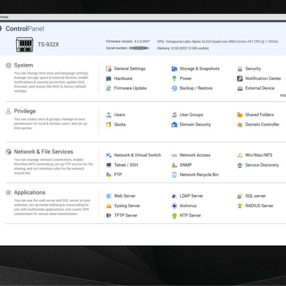Image resolution: width=286 pixels, height=286 pixels.
Task: Open the Network Access icon
Action: 175,155
